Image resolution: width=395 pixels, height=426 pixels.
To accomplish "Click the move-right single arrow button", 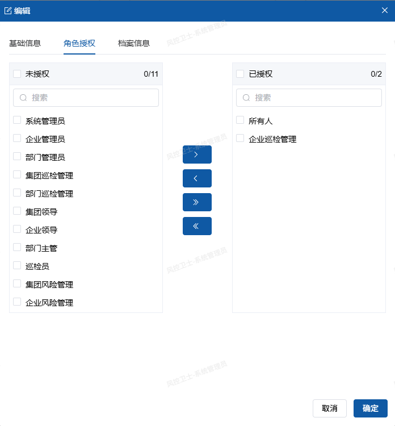I will coord(197,154).
